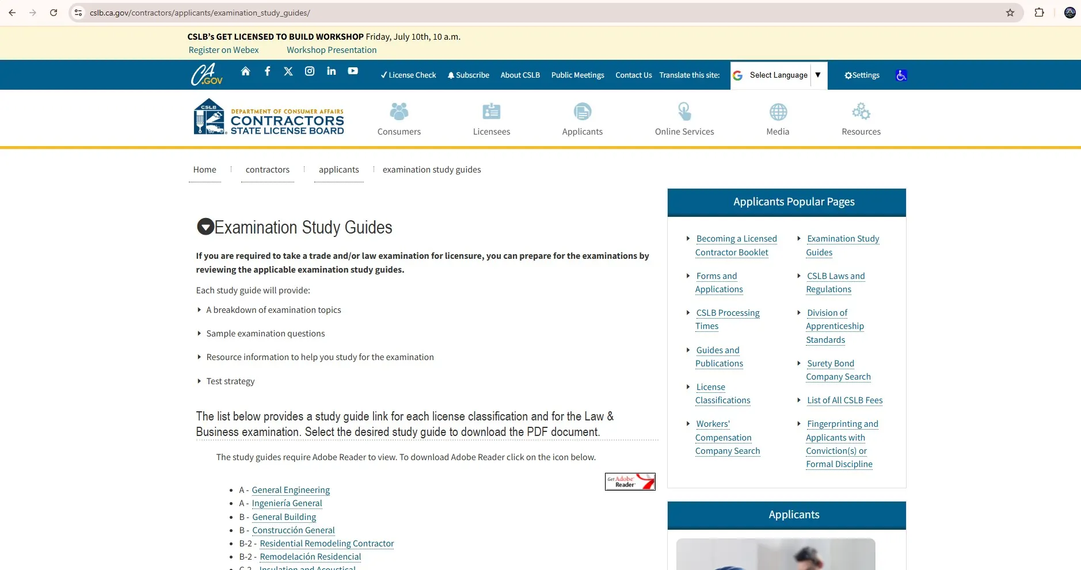Screen dimensions: 1081x570
Task: Open Workers' Compensation Company Search link
Action: click(x=728, y=437)
